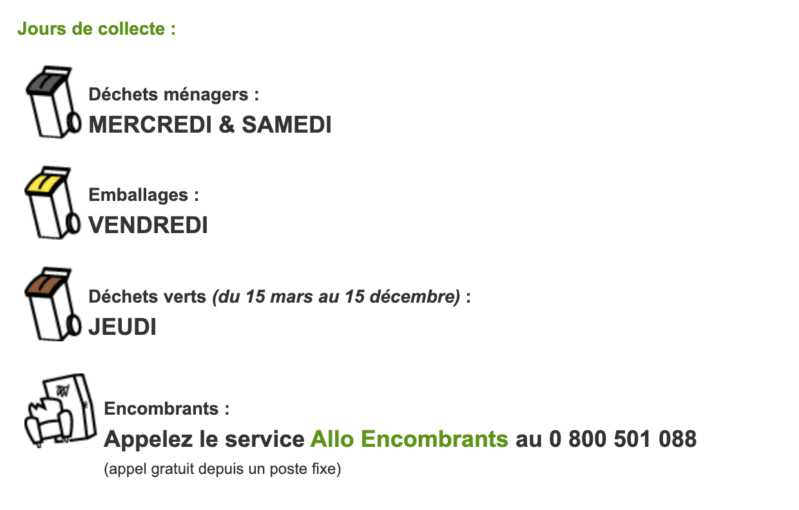Viewport: 799px width, 510px height.
Task: Click the VENDREDI collection day text
Action: pyautogui.click(x=148, y=225)
